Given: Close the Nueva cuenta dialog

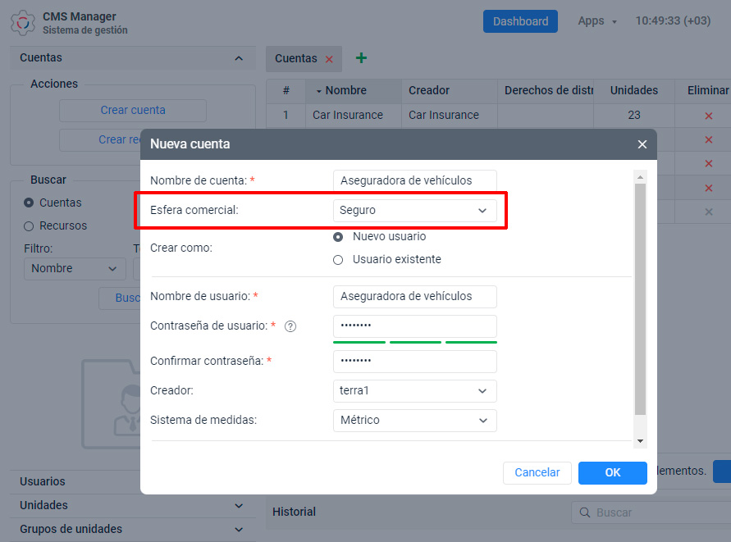Looking at the screenshot, I should pos(642,144).
